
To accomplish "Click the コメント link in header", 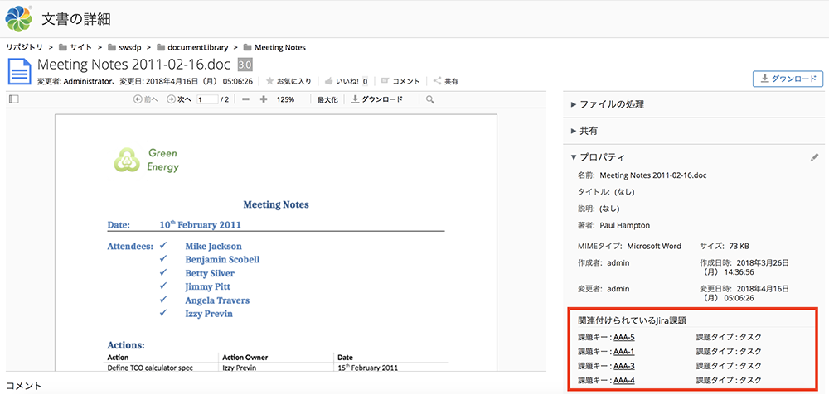I will pyautogui.click(x=400, y=81).
